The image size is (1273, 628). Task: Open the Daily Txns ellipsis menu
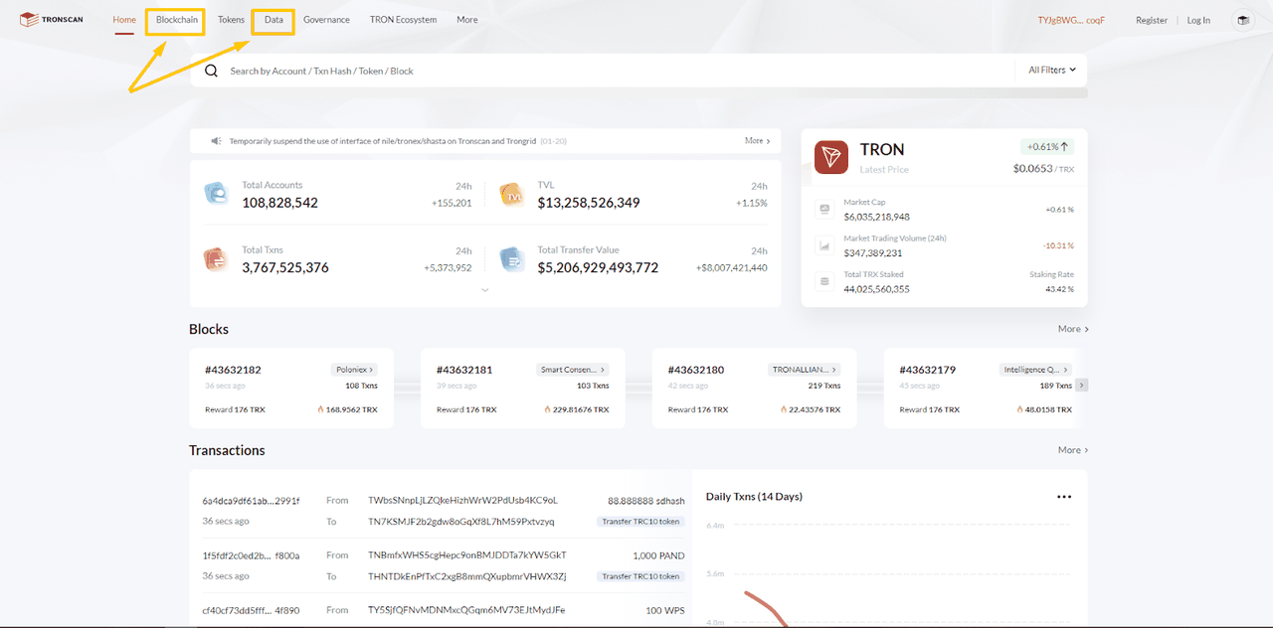[1064, 496]
